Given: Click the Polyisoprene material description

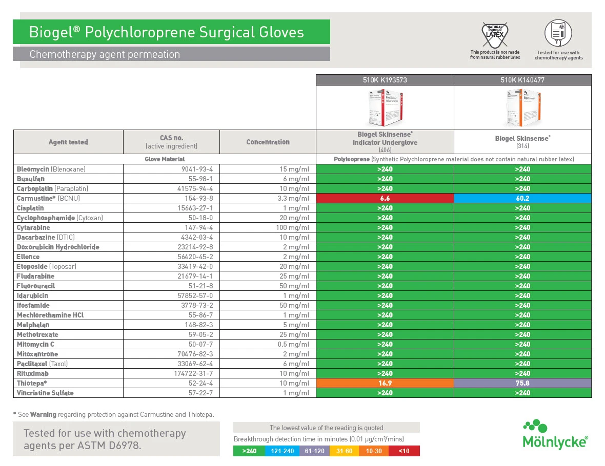Looking at the screenshot, I should click(x=454, y=159).
